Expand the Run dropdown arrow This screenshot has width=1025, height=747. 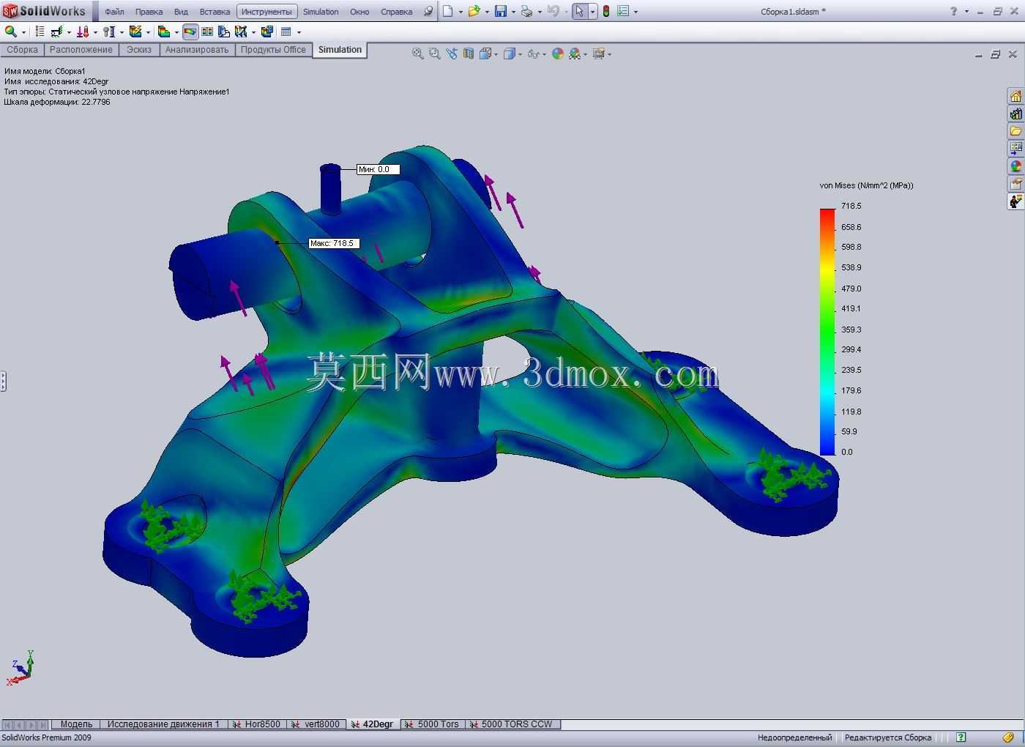click(148, 32)
